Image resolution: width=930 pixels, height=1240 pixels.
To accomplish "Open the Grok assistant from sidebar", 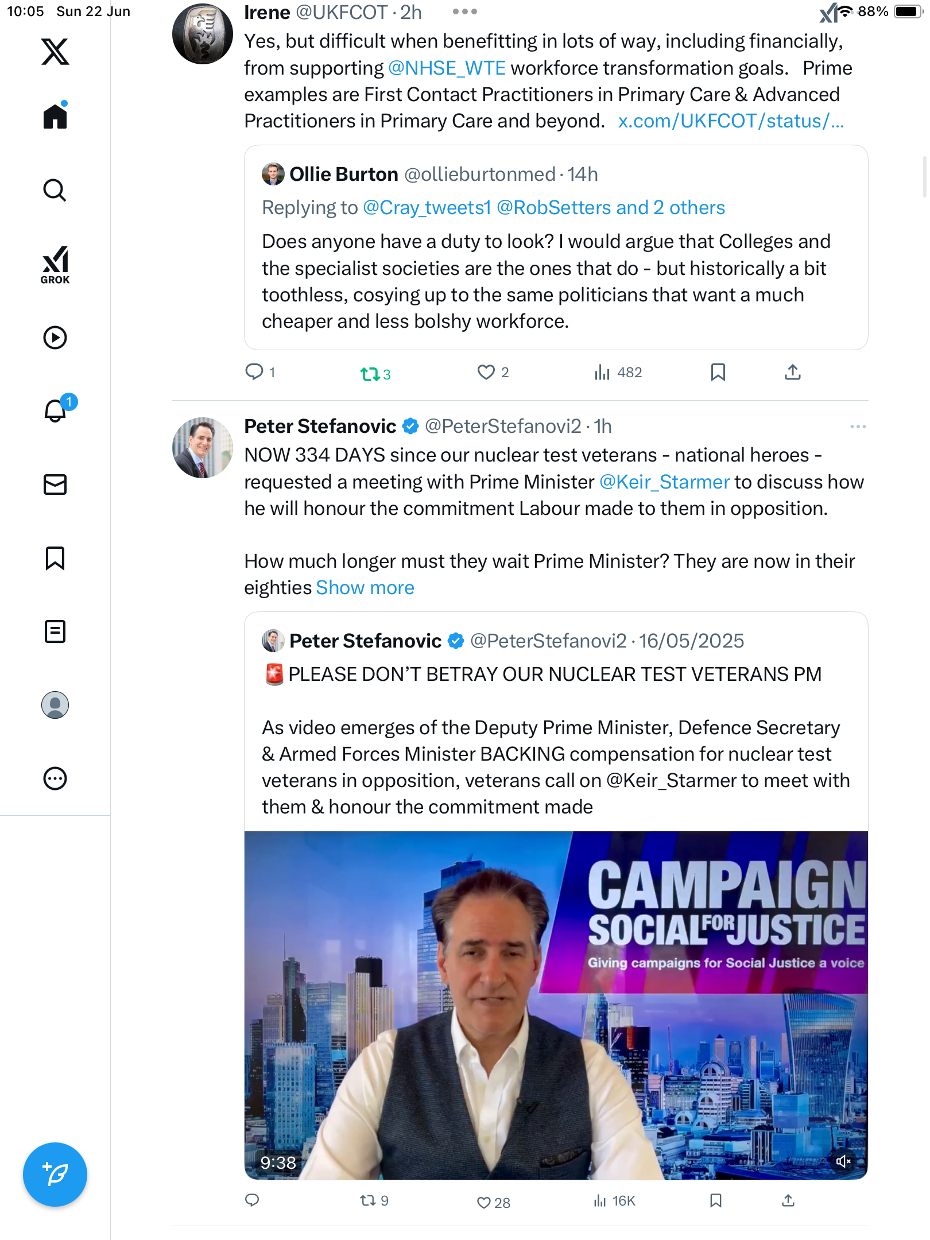I will 55,265.
